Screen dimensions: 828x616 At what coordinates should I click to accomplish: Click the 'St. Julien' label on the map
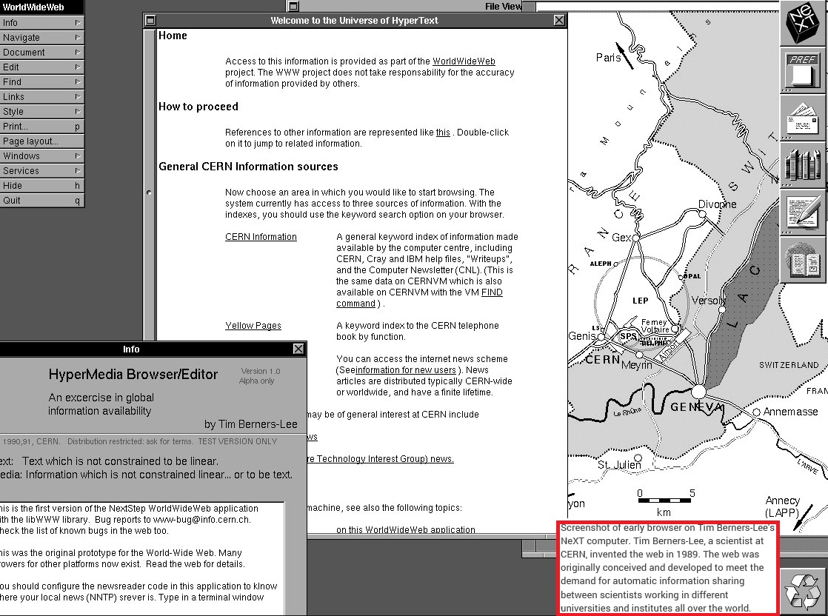click(x=619, y=464)
